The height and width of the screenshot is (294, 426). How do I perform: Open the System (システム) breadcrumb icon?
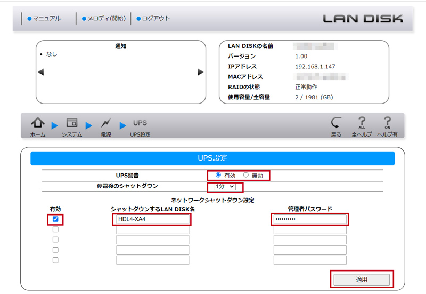point(72,123)
